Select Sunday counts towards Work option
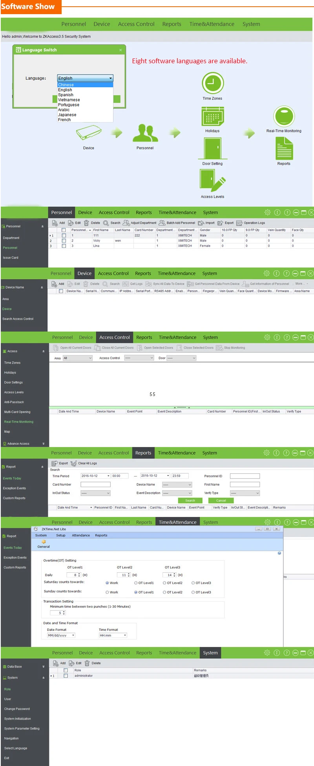This screenshot has width=314, height=766. pos(107,592)
